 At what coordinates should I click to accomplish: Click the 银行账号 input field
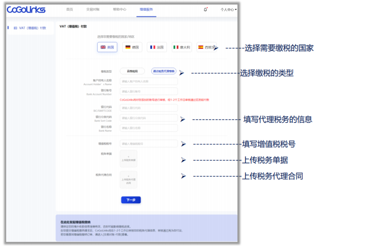click(x=149, y=91)
